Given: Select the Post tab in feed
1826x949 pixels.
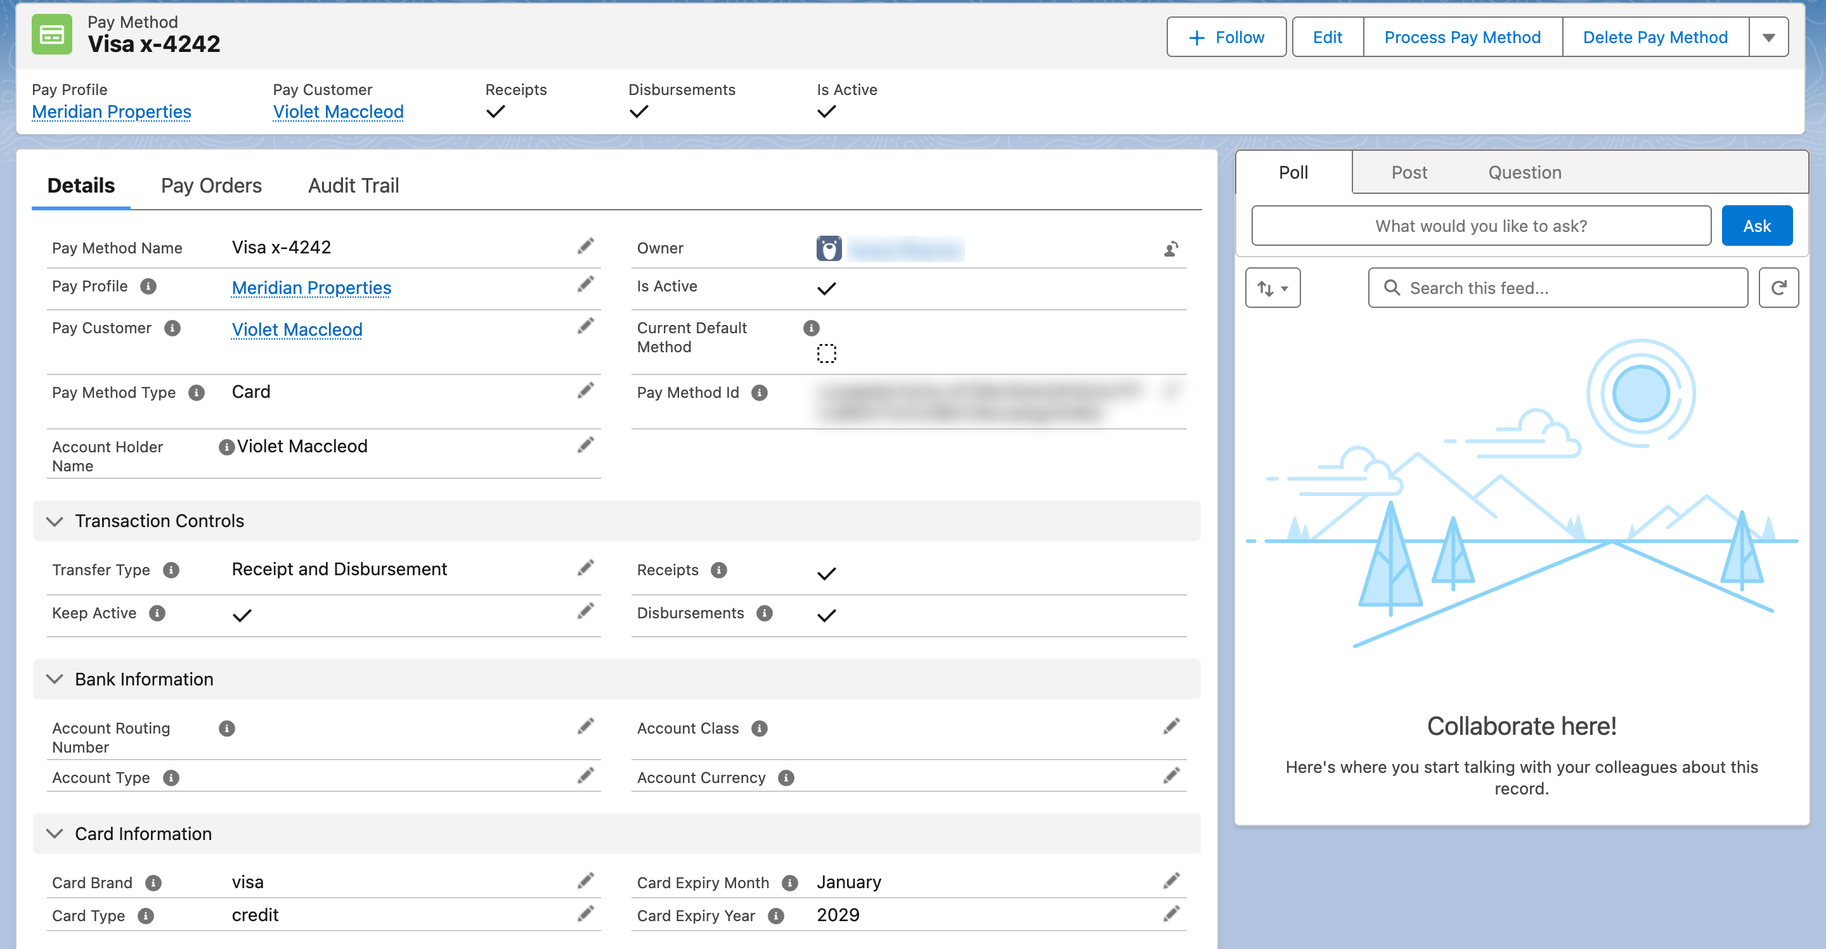Looking at the screenshot, I should pos(1408,172).
